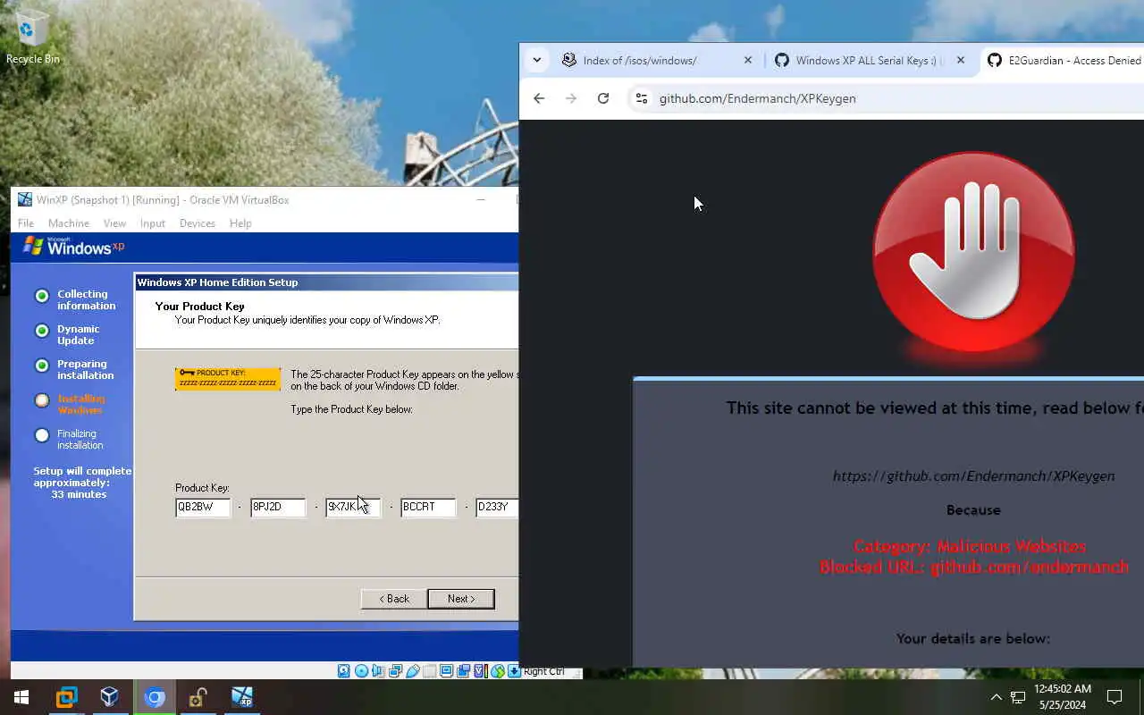Open the Devices menu in VirtualBox
Image resolution: width=1144 pixels, height=715 pixels.
(x=198, y=223)
